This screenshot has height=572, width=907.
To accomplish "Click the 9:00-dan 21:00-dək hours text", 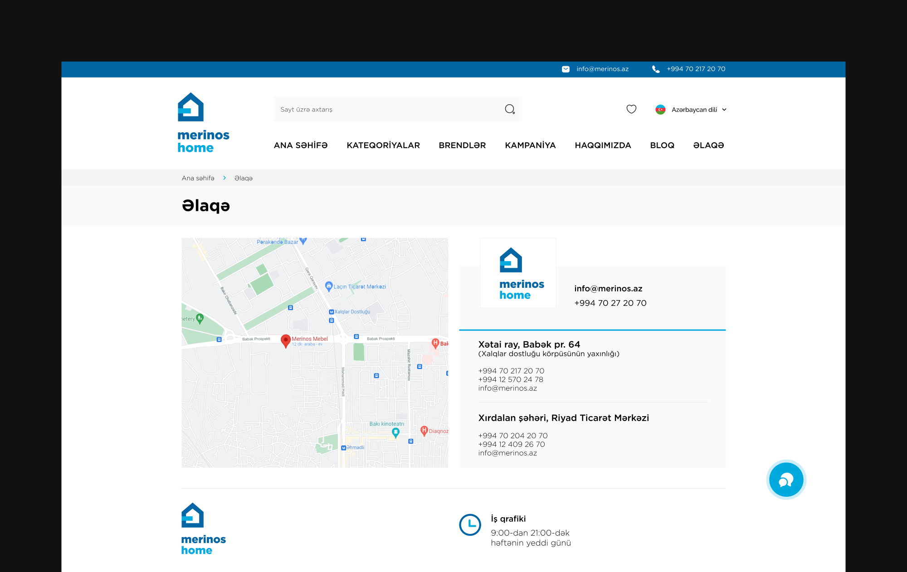I will [x=530, y=533].
